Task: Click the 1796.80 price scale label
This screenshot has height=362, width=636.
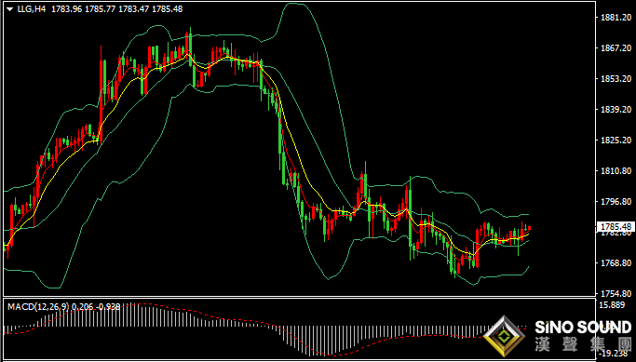Action: point(617,201)
